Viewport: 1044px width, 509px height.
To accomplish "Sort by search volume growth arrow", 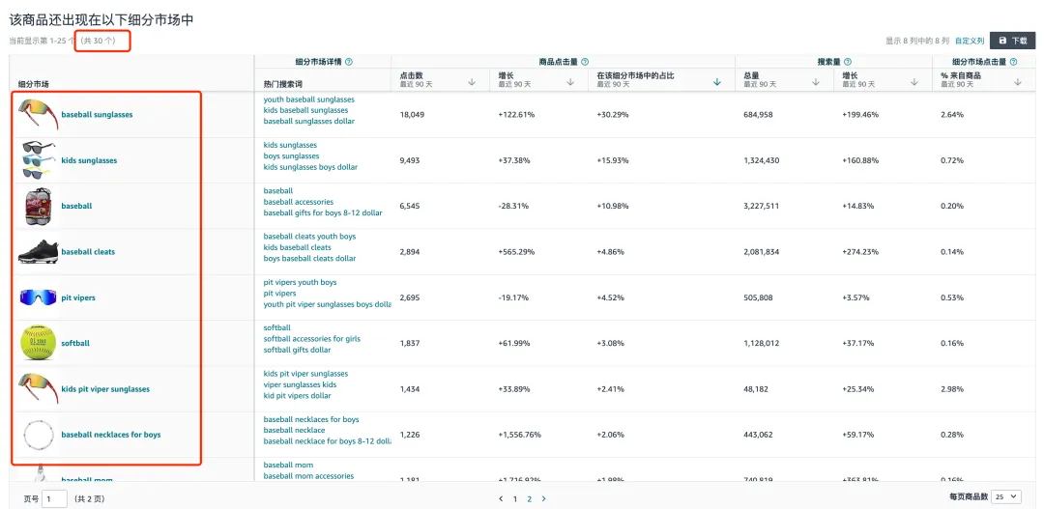I will (917, 82).
